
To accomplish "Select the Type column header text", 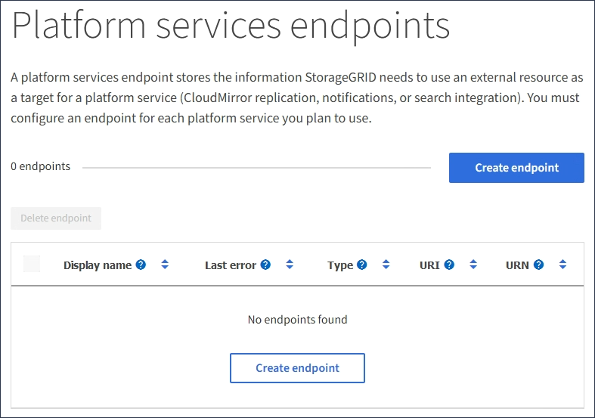I will (x=340, y=265).
